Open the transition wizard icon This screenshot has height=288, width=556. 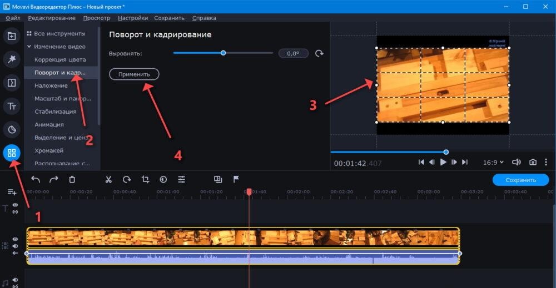click(218, 179)
